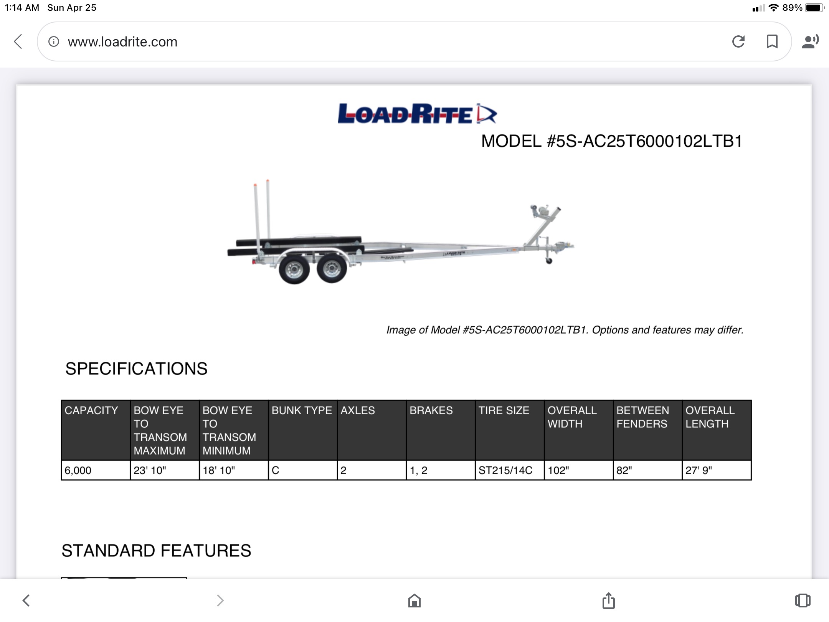Go back using bottom toolbar chevron
829x622 pixels.
[x=26, y=600]
